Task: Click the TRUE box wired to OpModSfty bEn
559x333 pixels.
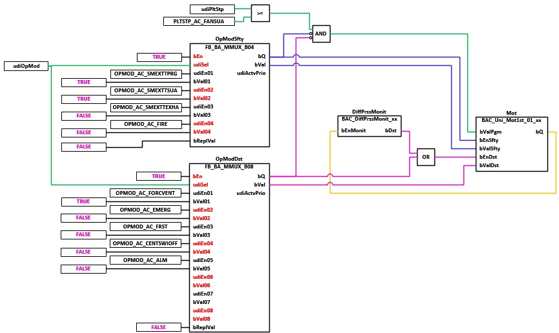Action: [159, 57]
